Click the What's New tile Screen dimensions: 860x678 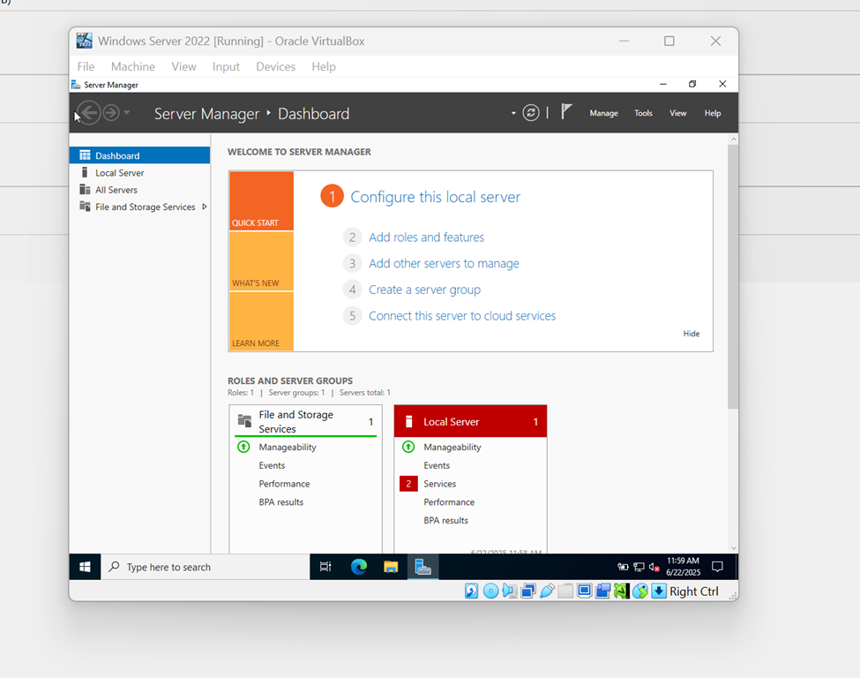[x=262, y=261]
